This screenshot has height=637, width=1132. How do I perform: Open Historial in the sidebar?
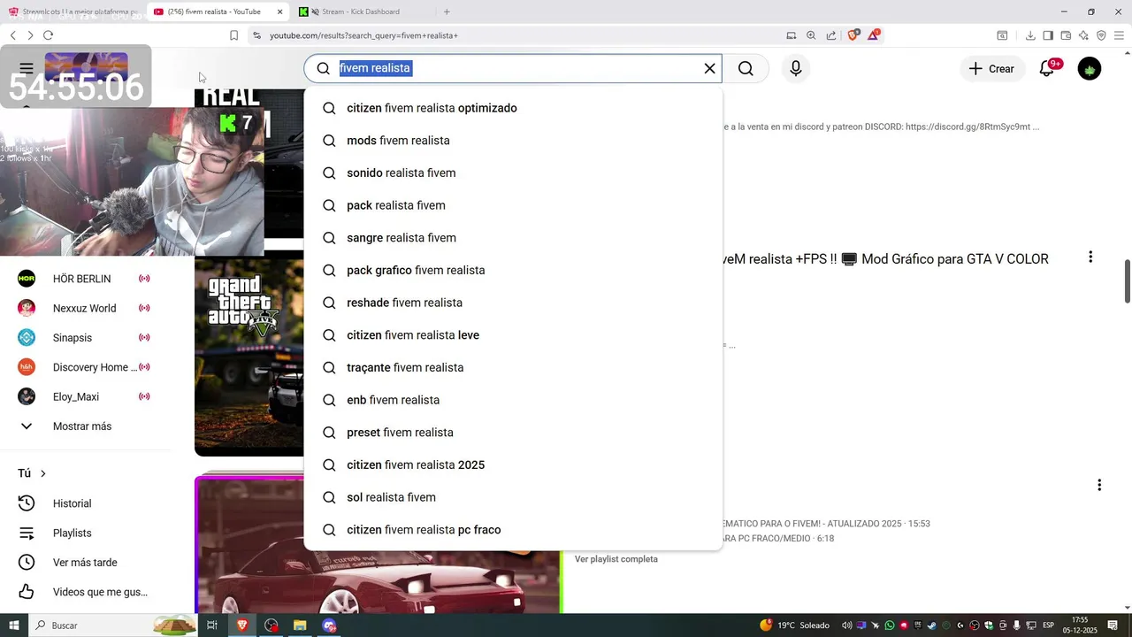[85, 503]
